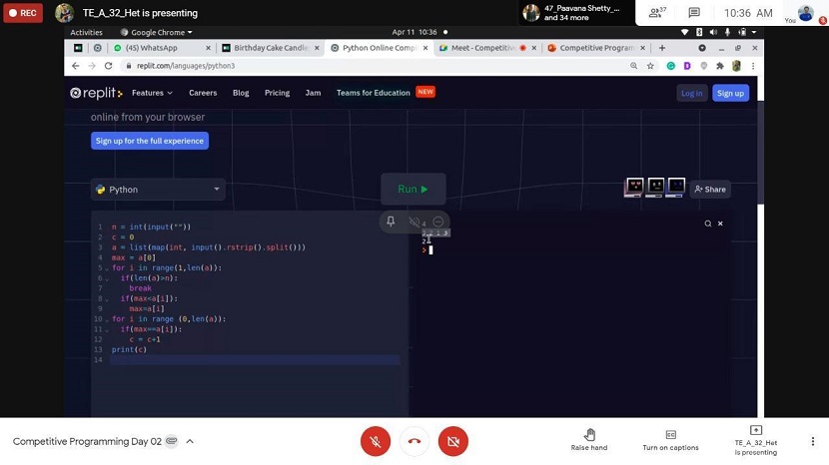Raise hand in the meeting

(x=589, y=440)
